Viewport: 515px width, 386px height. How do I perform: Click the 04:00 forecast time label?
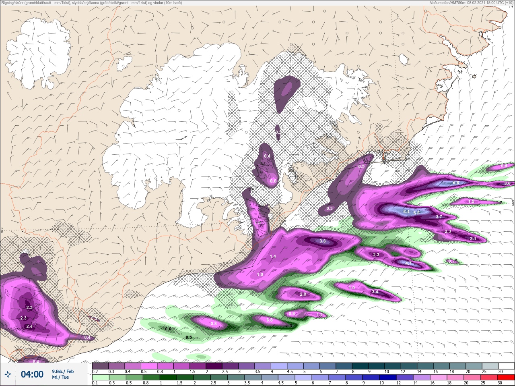click(x=32, y=374)
